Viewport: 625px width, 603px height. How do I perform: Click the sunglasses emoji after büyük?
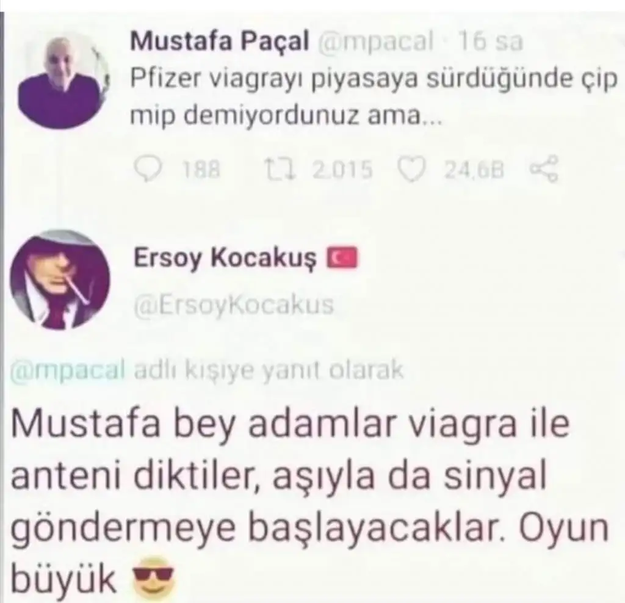[152, 578]
